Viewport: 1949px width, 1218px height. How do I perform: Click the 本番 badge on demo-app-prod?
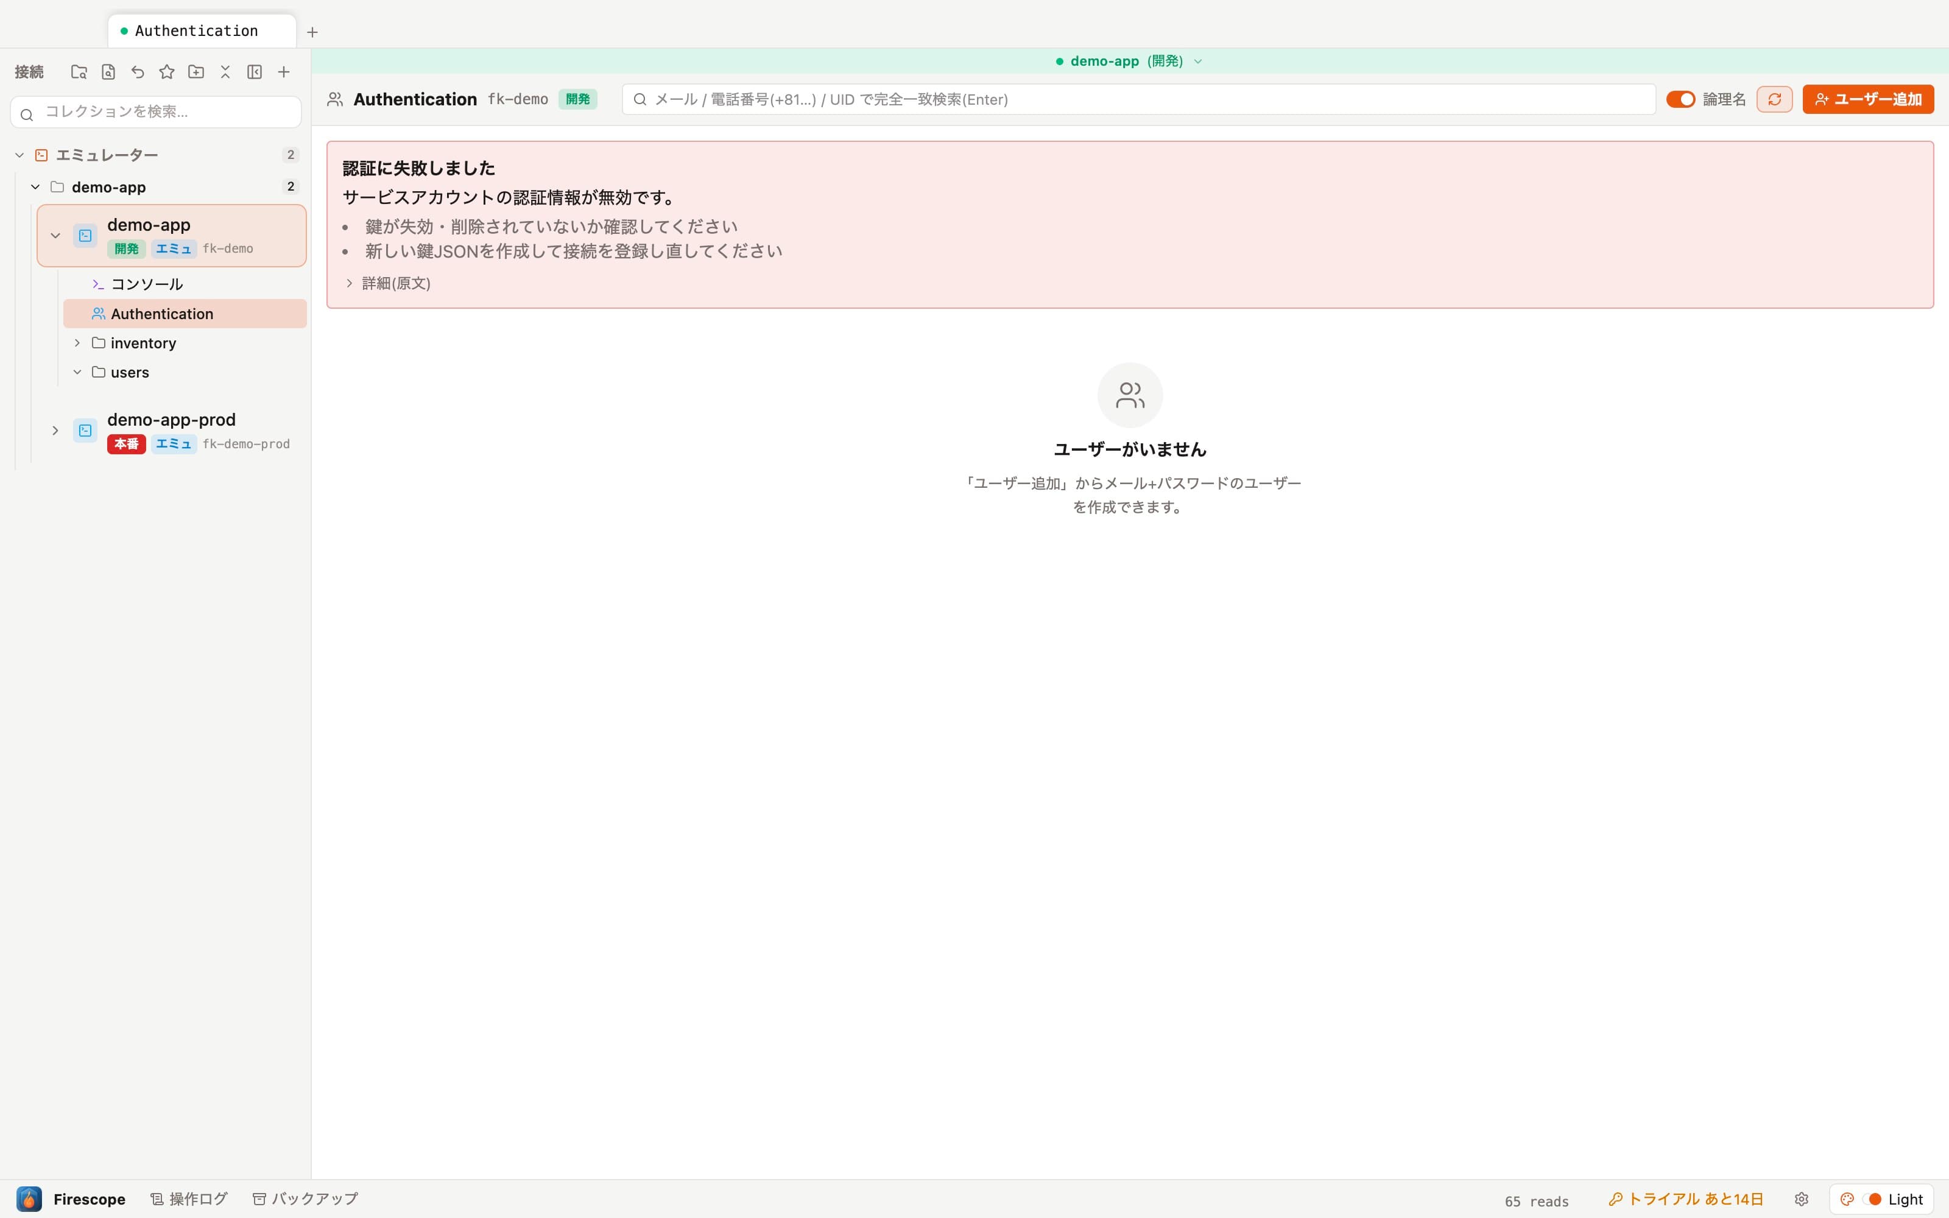(x=127, y=444)
